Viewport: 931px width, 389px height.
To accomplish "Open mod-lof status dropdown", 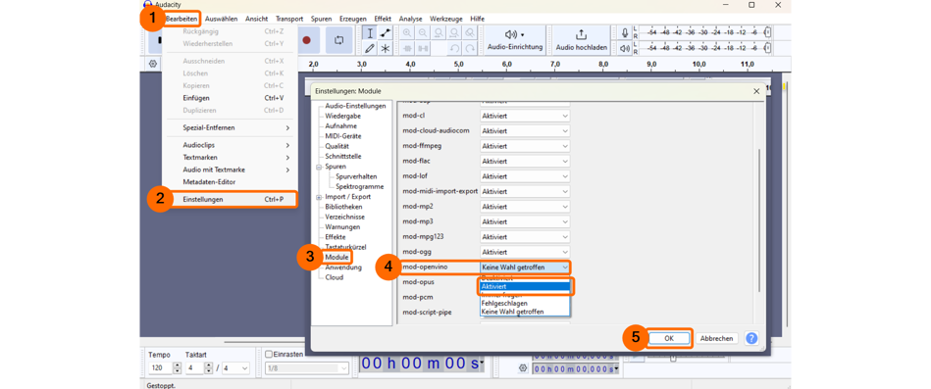I will [525, 176].
